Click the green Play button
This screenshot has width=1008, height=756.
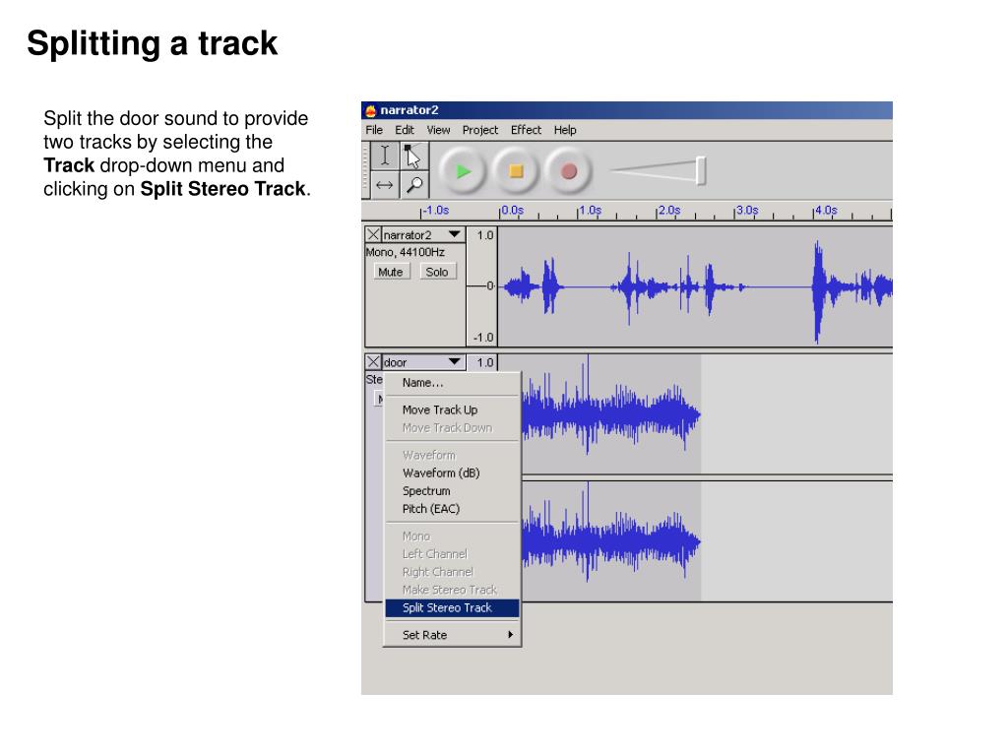[x=463, y=171]
